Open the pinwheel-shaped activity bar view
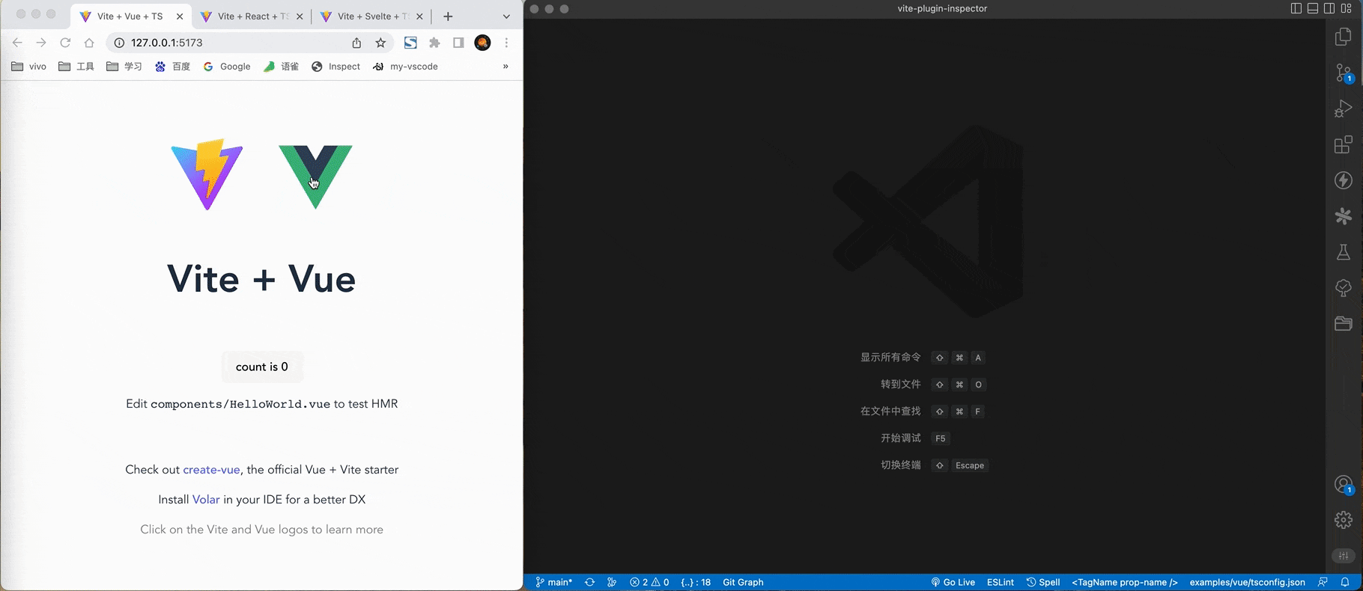The width and height of the screenshot is (1363, 591). [x=1344, y=216]
